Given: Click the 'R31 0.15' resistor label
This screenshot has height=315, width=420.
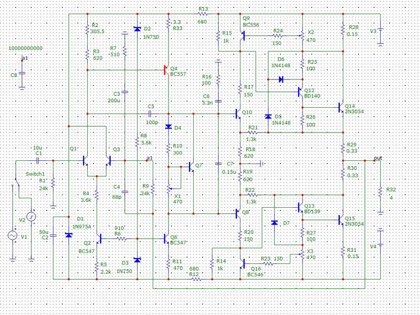Looking at the screenshot, I should (x=353, y=253).
